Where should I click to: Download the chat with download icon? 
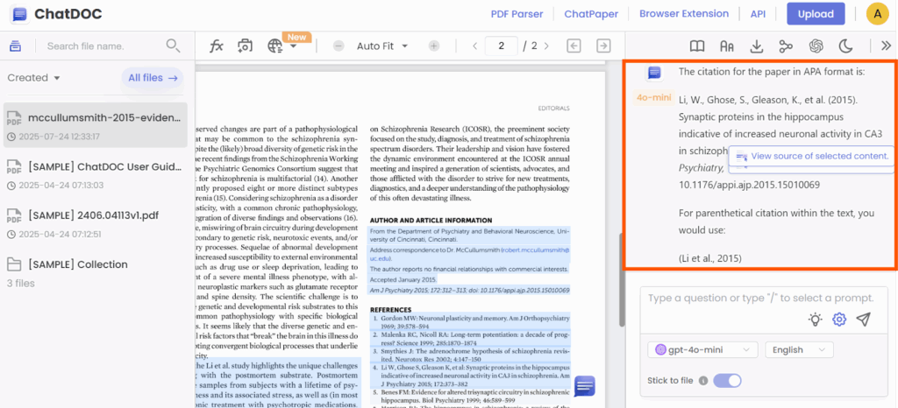point(757,46)
